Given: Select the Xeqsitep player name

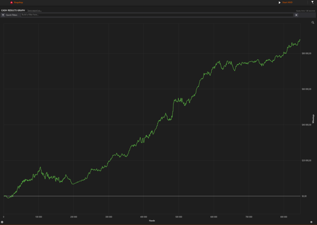Looking at the screenshot, I should [x=19, y=2].
